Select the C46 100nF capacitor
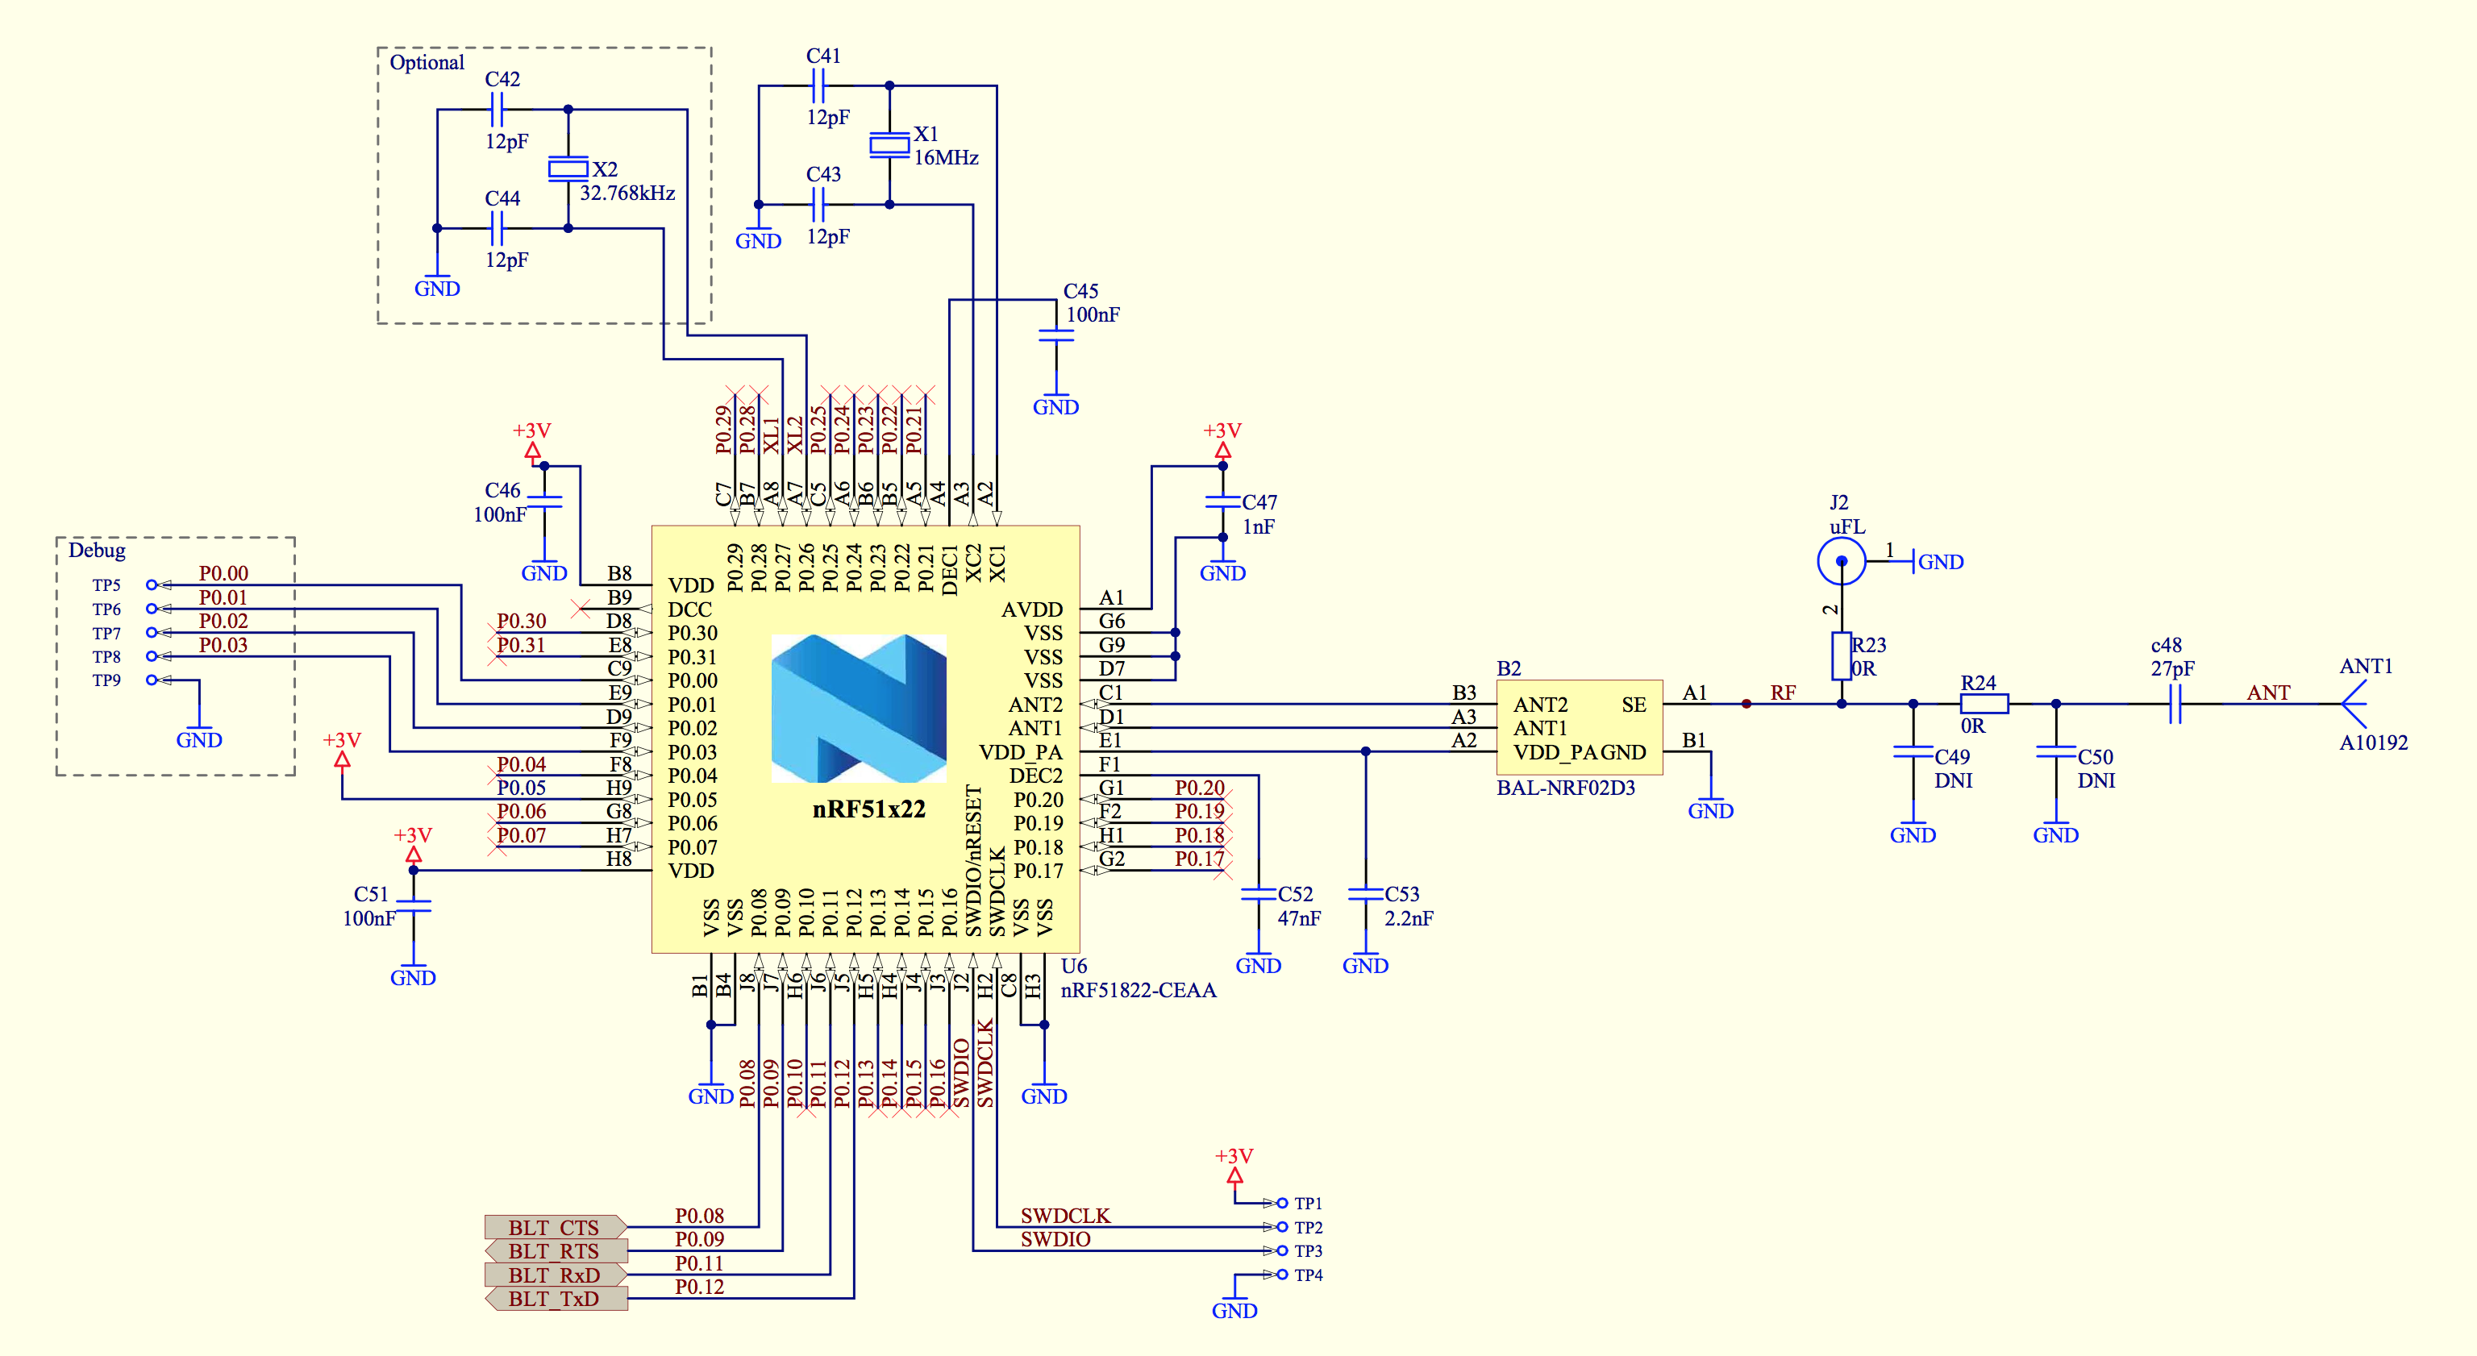Viewport: 2477px width, 1356px height. pyautogui.click(x=544, y=501)
